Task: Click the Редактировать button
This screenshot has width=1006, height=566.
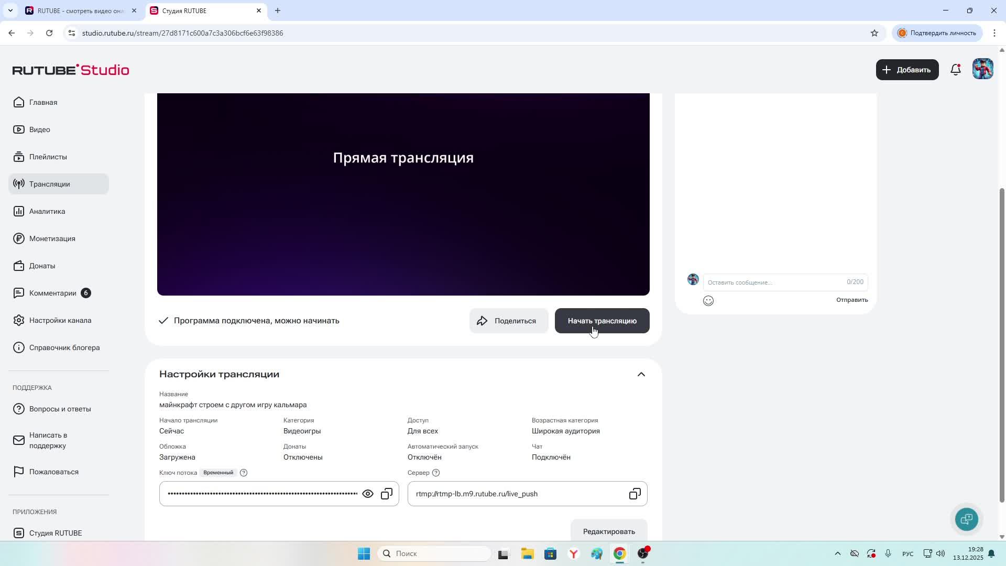Action: coord(609,531)
